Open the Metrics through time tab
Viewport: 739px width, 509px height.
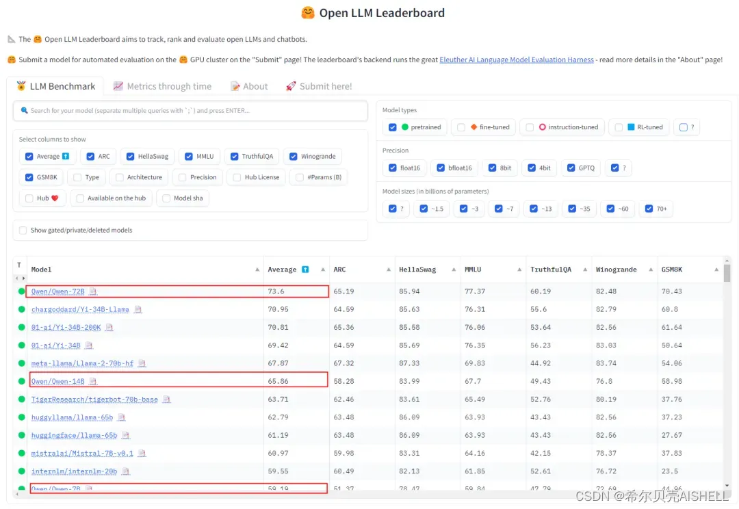[162, 86]
